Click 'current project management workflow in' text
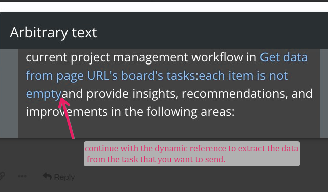This screenshot has width=328, height=192. (141, 57)
